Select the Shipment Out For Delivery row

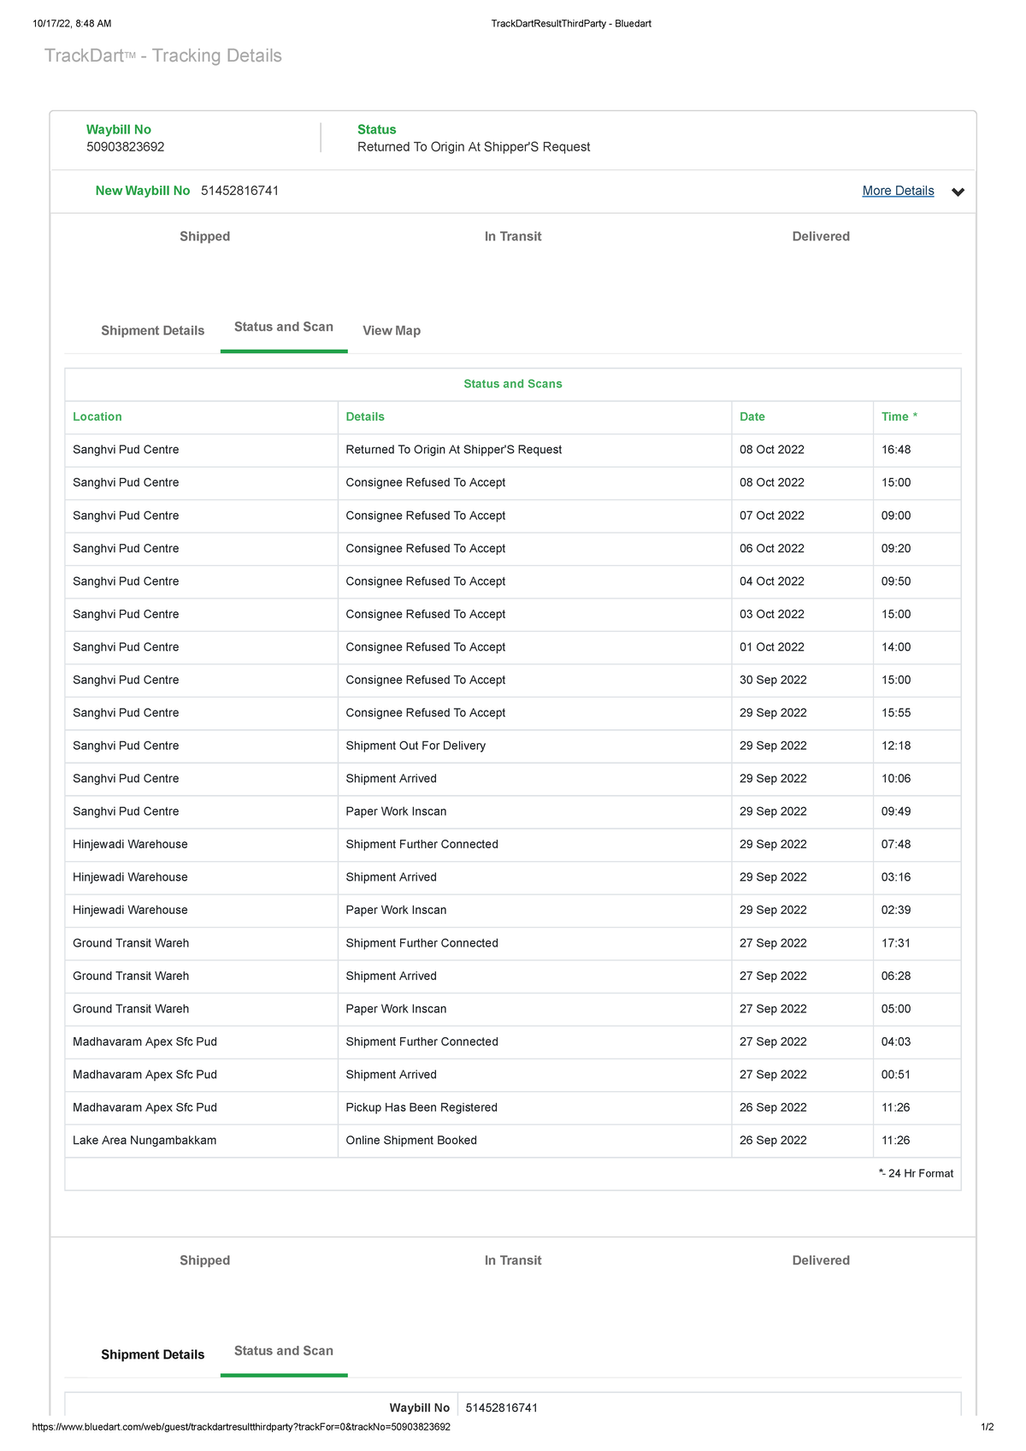click(513, 746)
